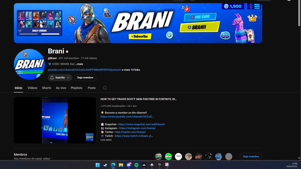Open the octopus-cat icon app in taskbar
Viewport: 301px width, 169px height.
(152, 165)
